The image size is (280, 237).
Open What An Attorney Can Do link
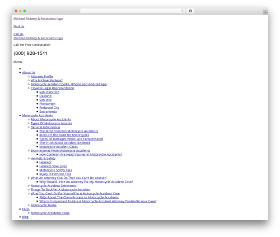[69, 178]
